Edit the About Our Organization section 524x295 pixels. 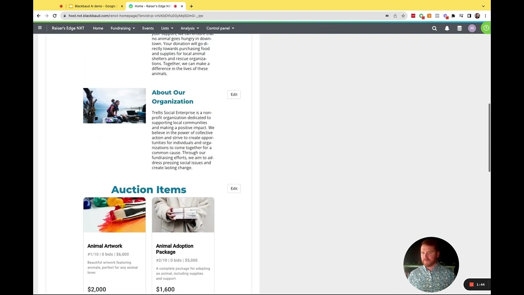click(234, 94)
